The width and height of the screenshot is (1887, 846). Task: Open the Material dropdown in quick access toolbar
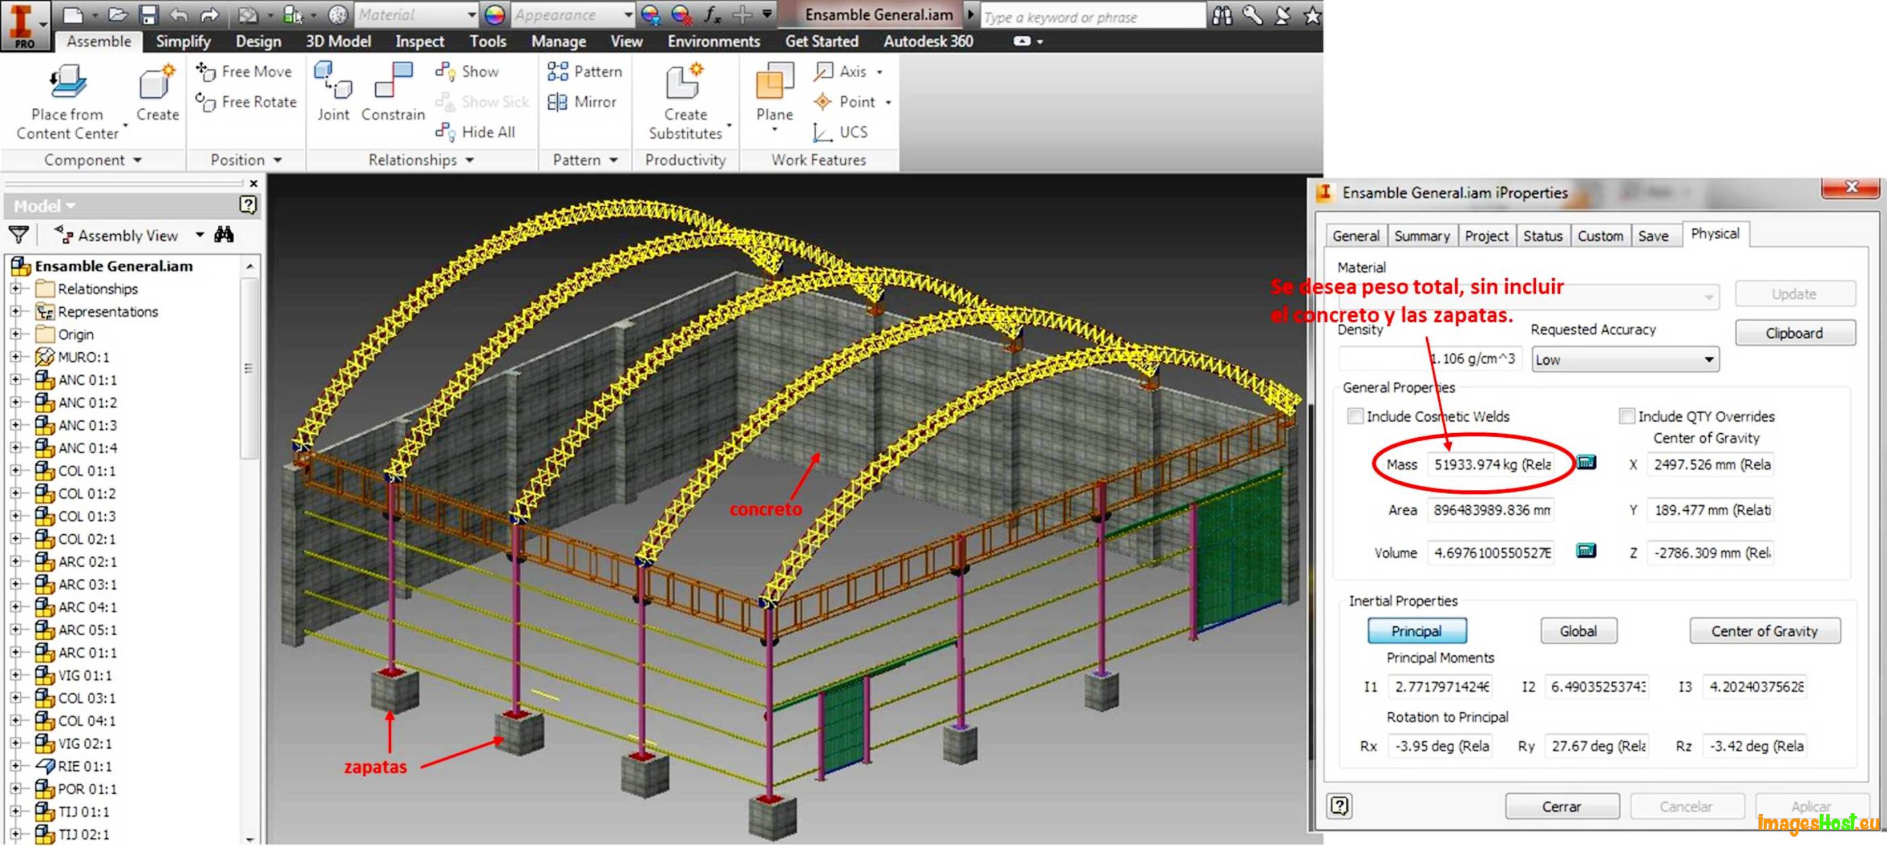pyautogui.click(x=472, y=15)
